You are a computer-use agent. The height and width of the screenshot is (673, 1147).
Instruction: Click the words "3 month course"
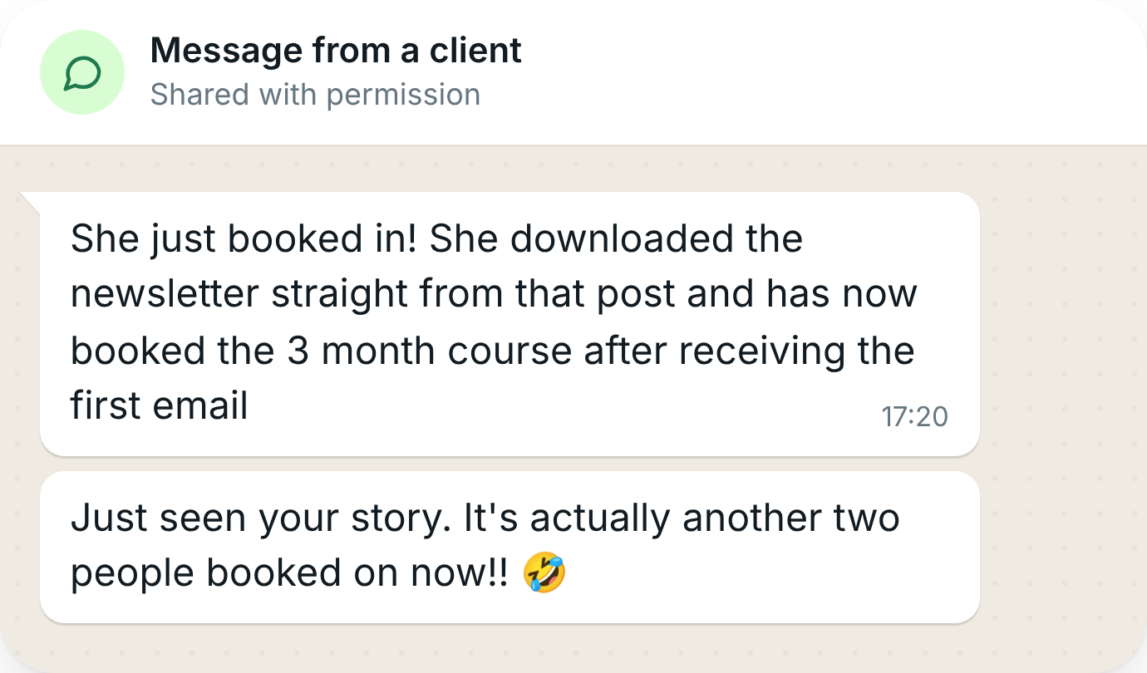(430, 351)
